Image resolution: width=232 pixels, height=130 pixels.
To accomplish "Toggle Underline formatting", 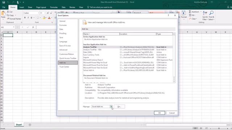I will click(x=32, y=18).
